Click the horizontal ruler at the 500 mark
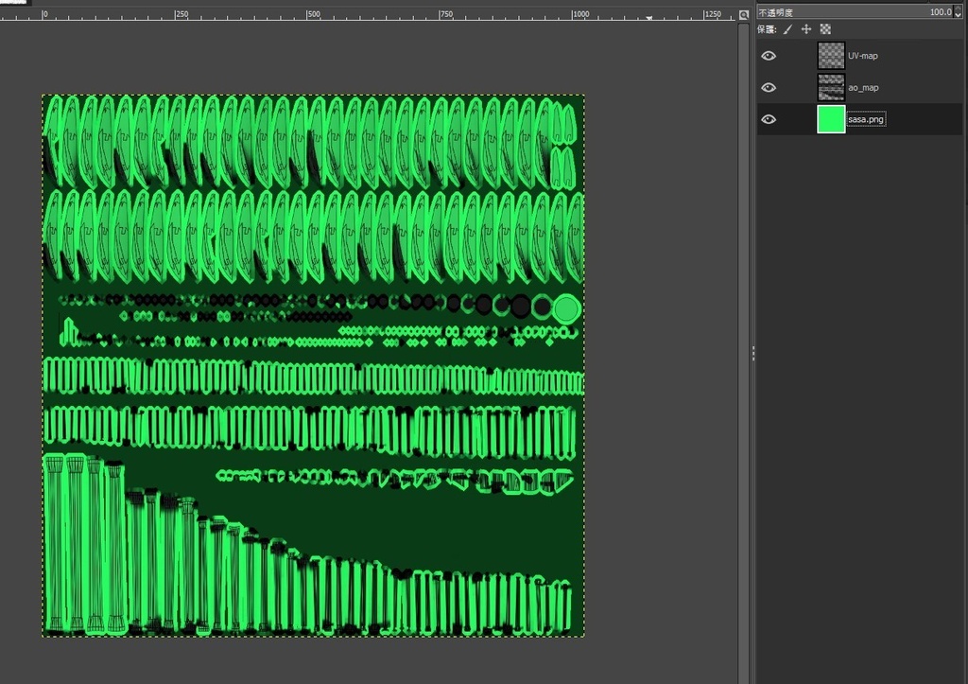 point(309,14)
